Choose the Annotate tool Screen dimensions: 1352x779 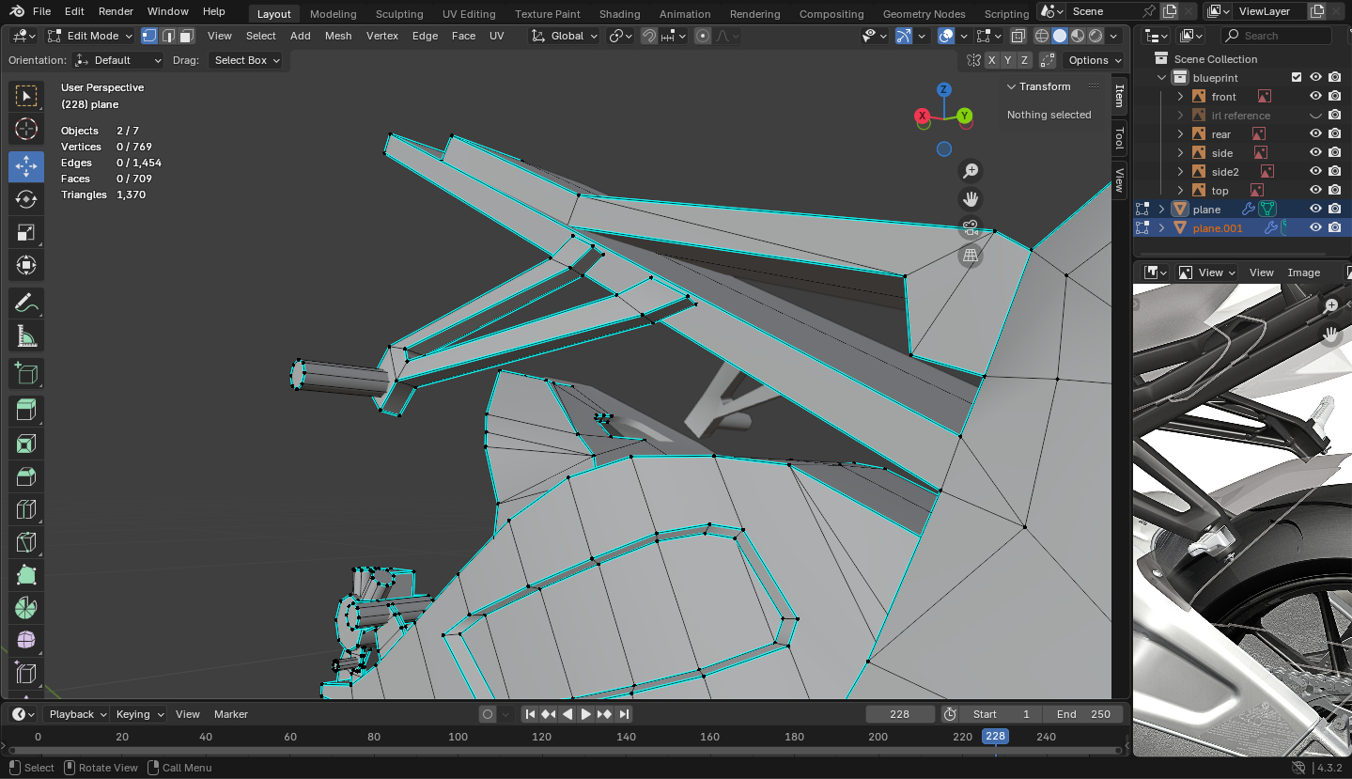click(x=26, y=303)
